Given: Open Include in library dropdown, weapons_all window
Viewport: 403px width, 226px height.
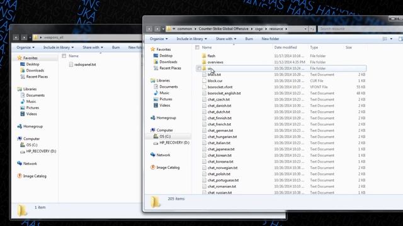Looking at the screenshot, I should tap(59, 48).
